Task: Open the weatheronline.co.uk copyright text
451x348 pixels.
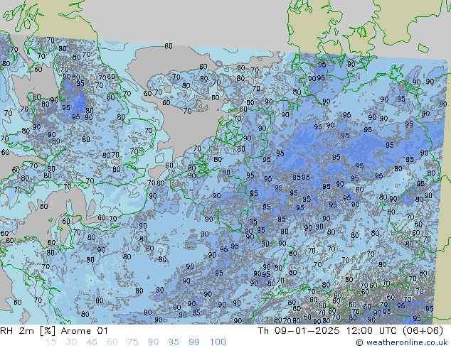Action: click(402, 342)
